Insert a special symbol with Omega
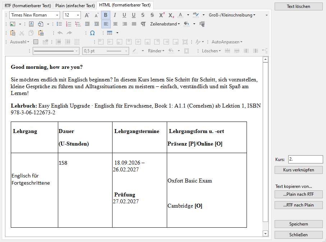The image size is (326, 242). (x=92, y=33)
